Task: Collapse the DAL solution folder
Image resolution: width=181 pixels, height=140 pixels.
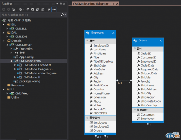Action: pos(4,33)
